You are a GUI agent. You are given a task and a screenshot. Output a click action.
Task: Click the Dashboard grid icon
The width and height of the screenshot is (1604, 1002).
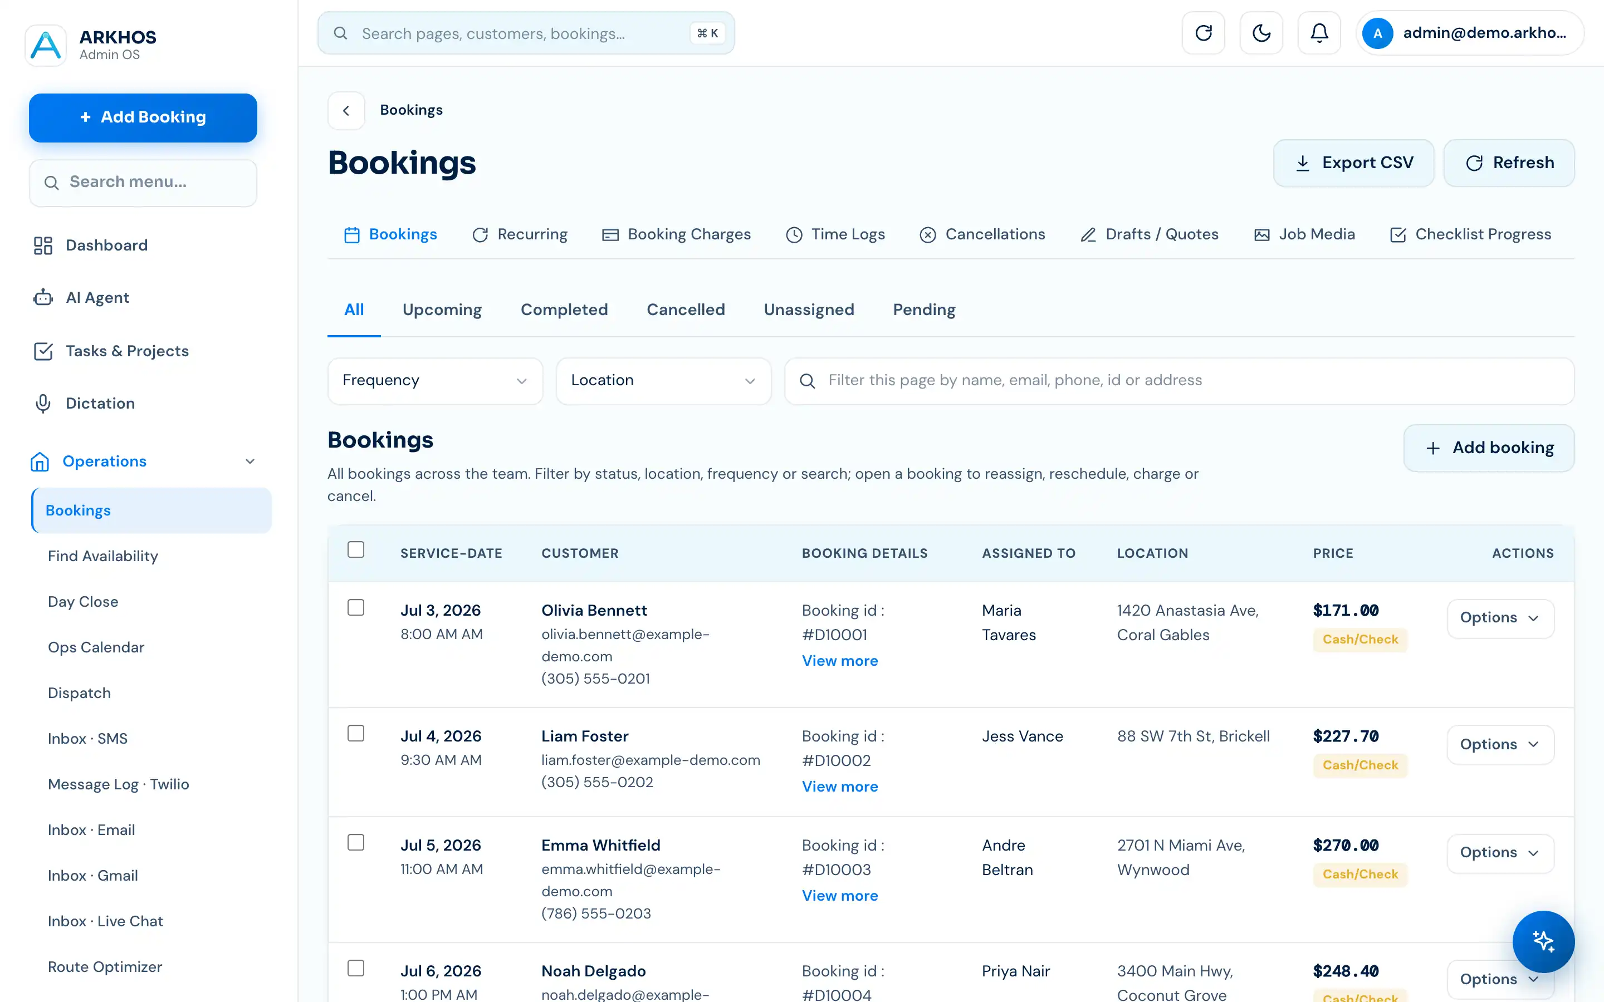click(x=43, y=246)
